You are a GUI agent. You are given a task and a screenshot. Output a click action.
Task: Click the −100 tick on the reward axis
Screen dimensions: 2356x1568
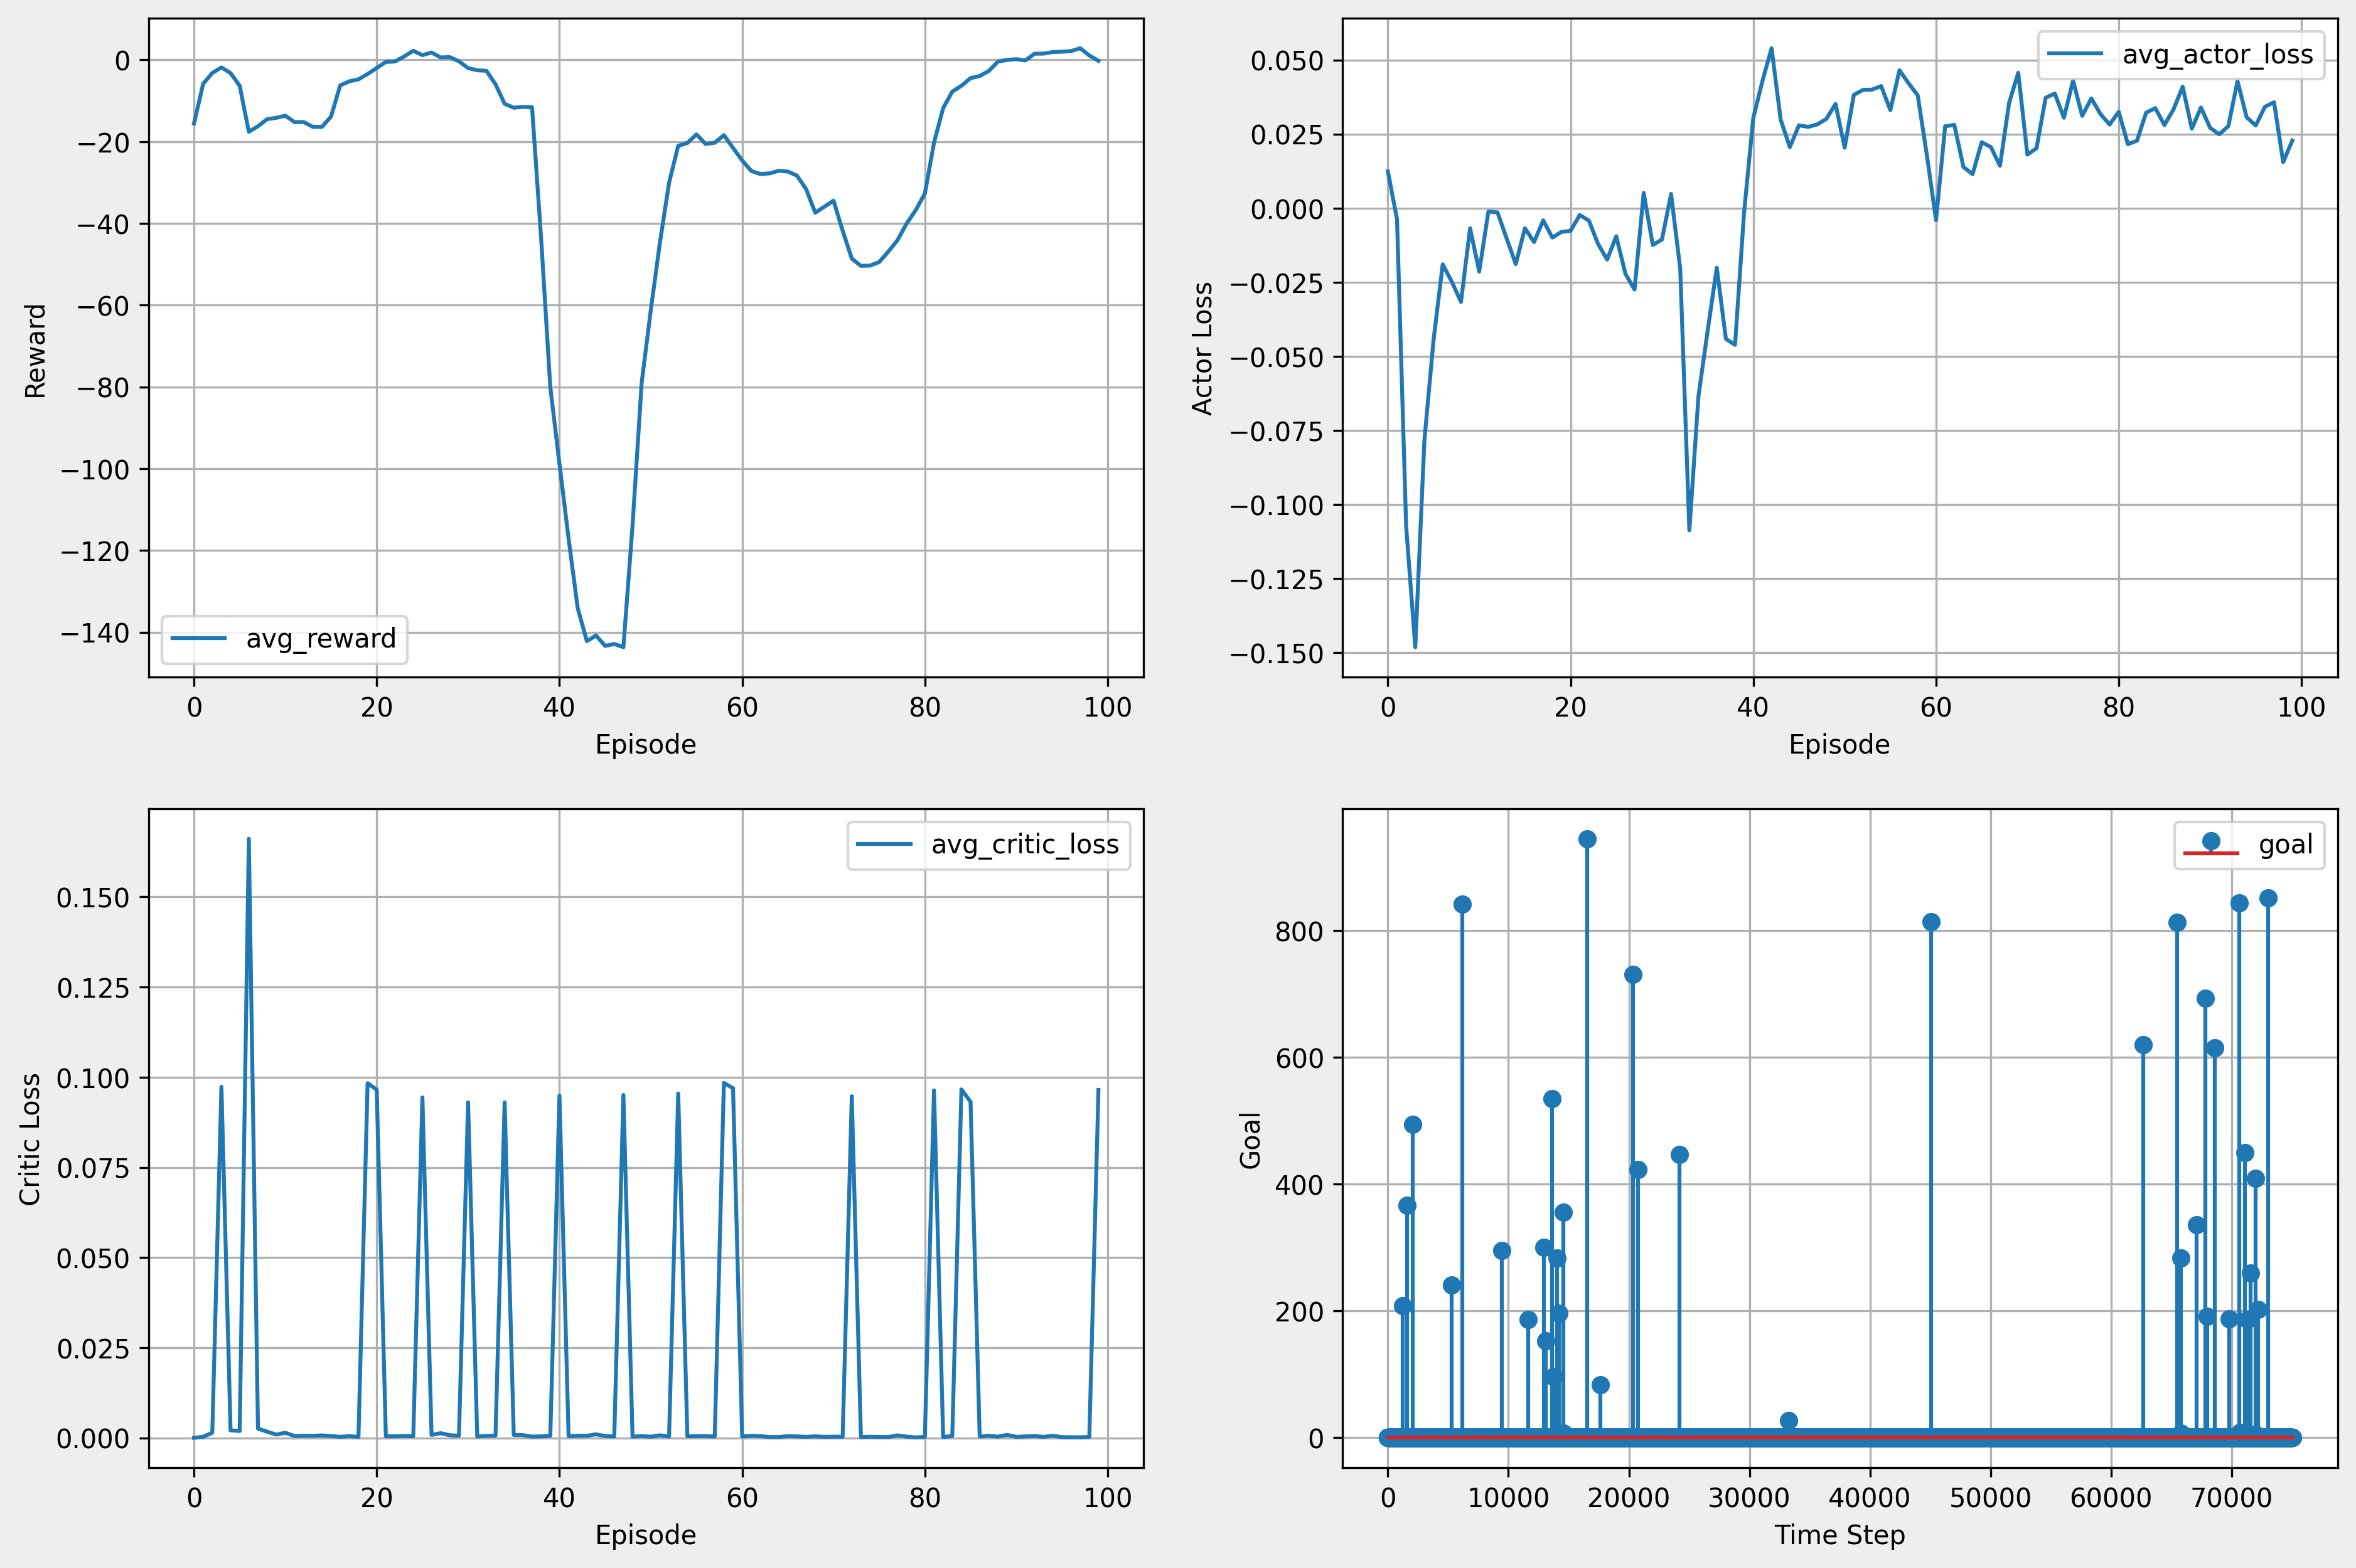point(95,470)
